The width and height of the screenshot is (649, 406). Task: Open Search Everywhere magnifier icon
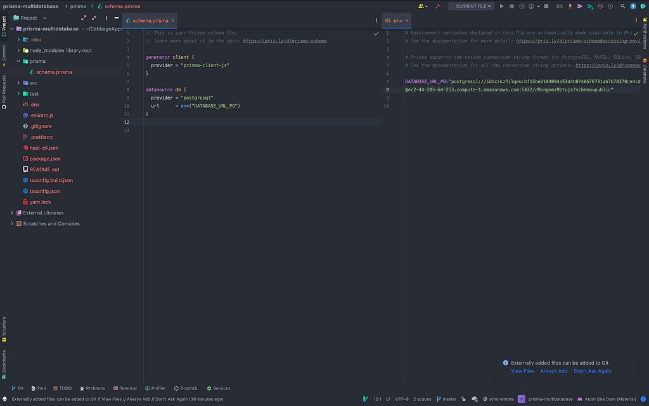click(x=623, y=6)
